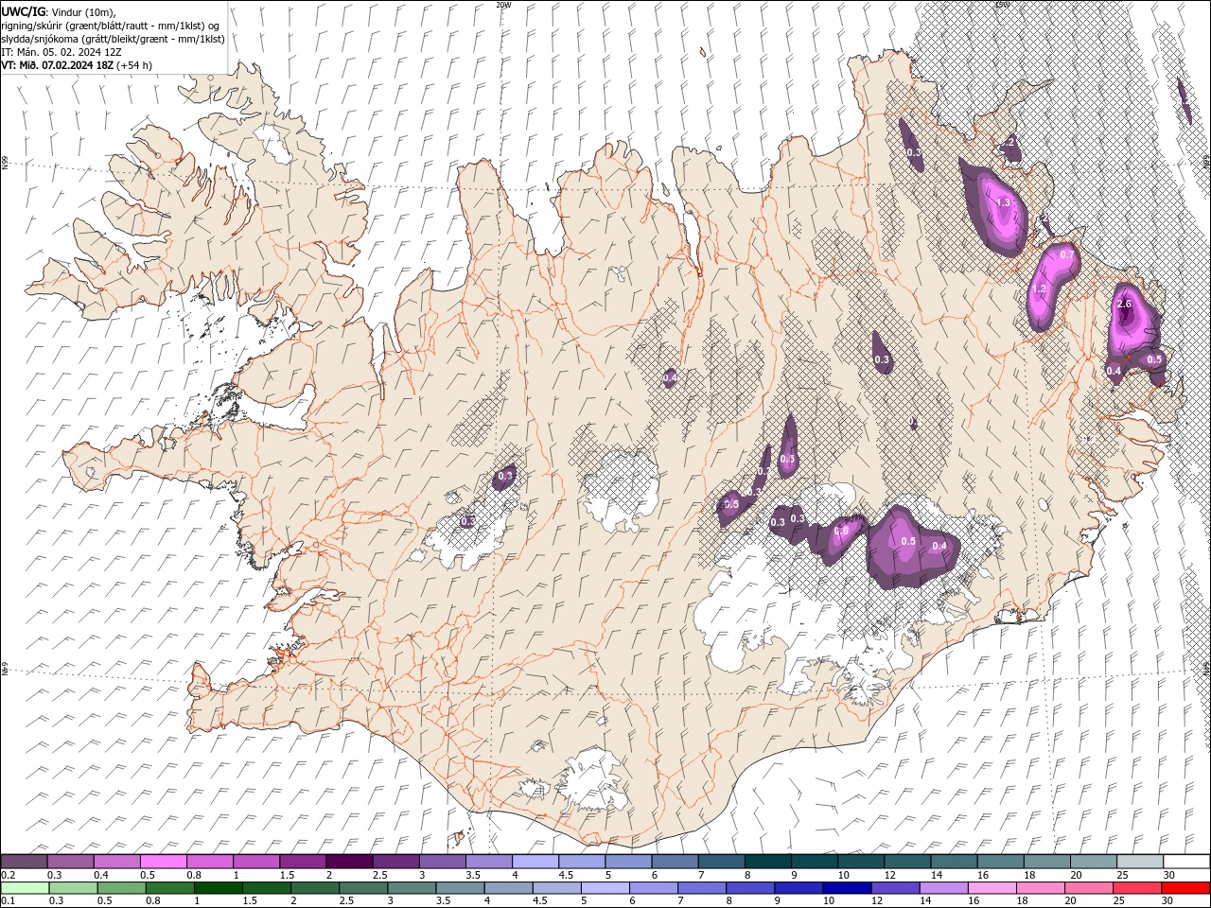Screen dimensions: 1211x908
Task: Click the 'IT: Mán. 05. 02. 2024 12Z' line
Action: pyautogui.click(x=61, y=52)
